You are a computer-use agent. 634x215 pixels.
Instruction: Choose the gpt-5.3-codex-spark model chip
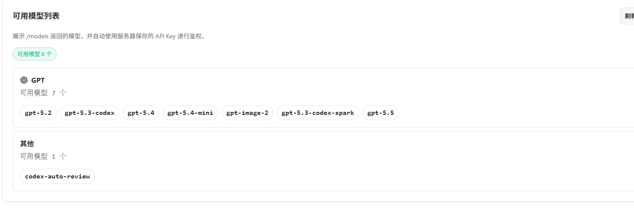pyautogui.click(x=318, y=113)
